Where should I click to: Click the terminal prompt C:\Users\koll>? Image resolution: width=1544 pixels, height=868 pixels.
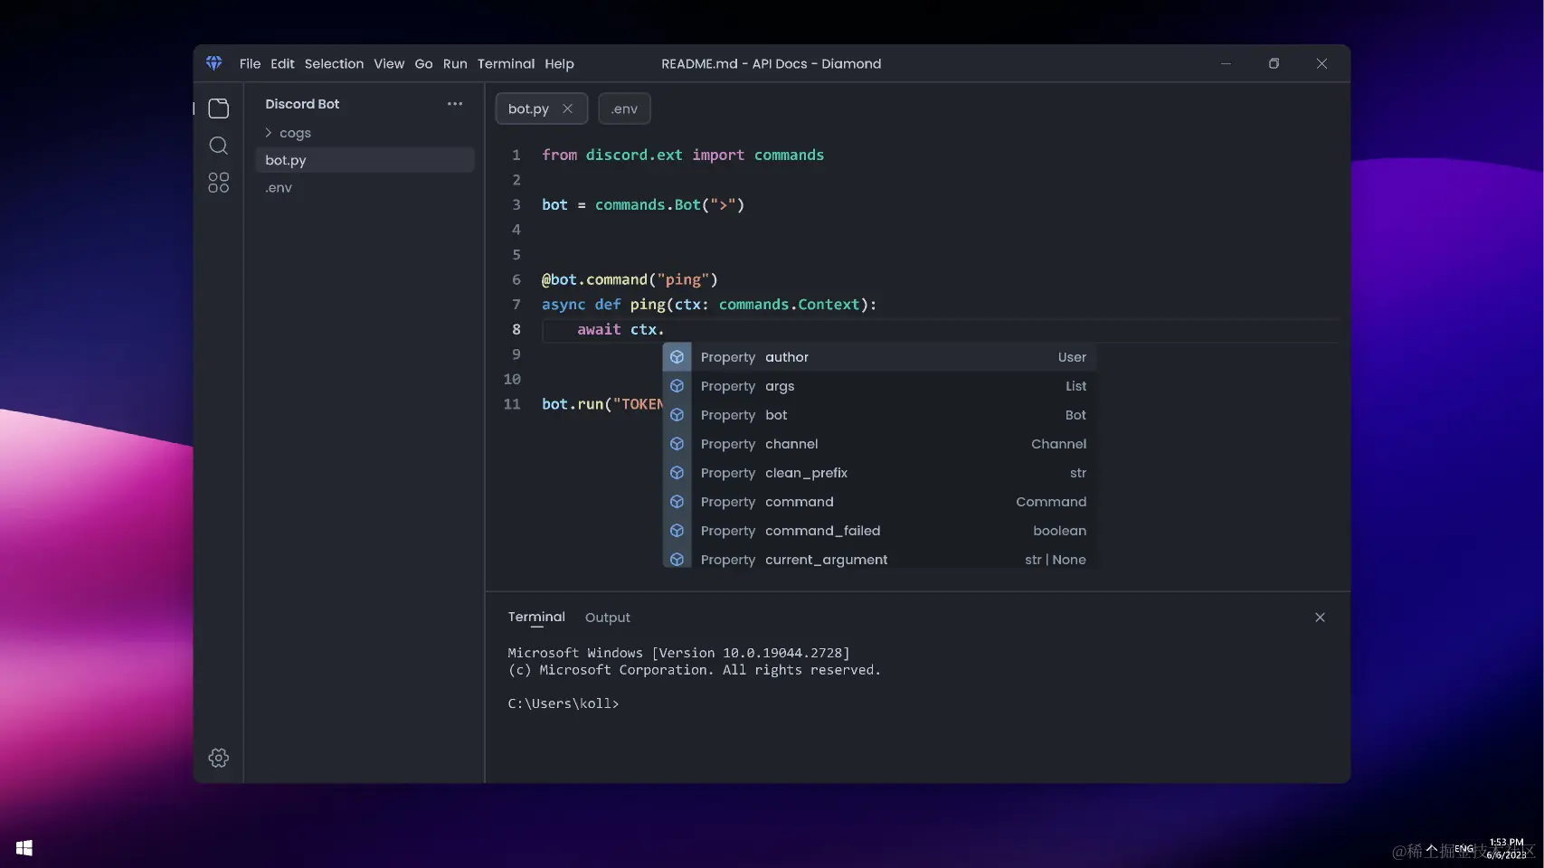pyautogui.click(x=564, y=703)
